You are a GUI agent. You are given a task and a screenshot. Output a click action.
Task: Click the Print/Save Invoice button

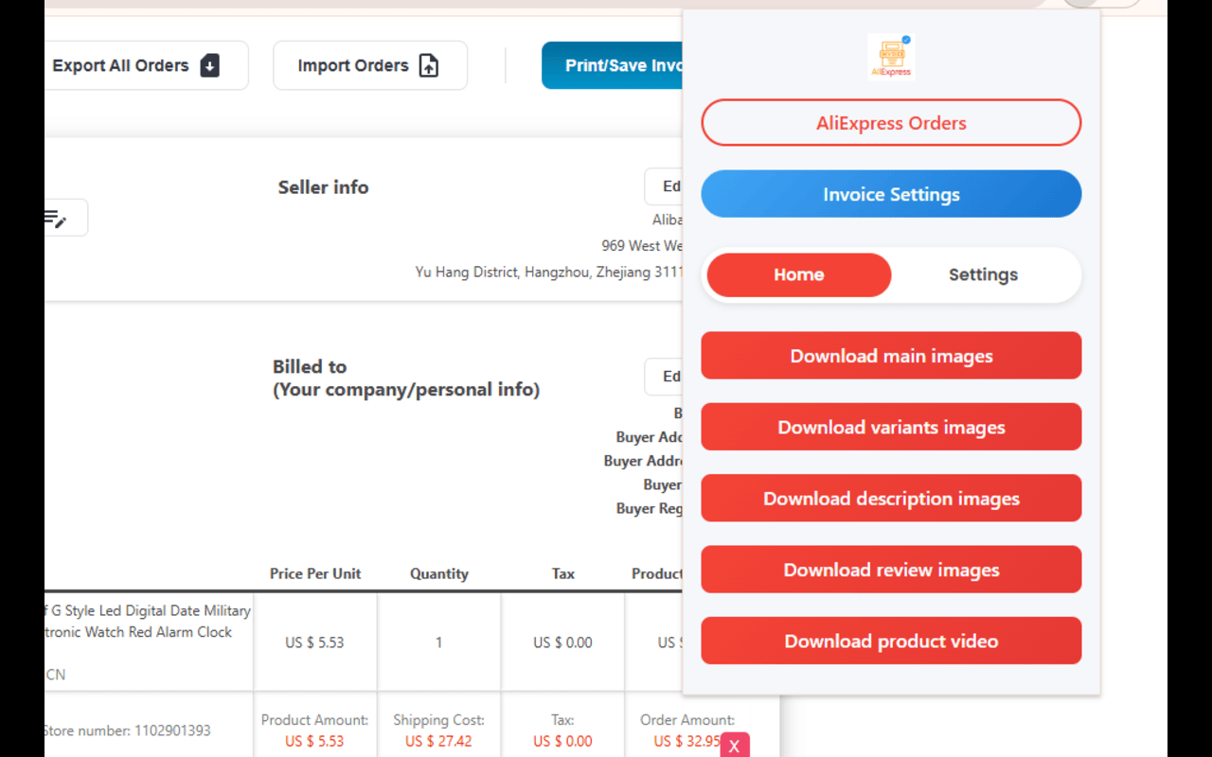(x=612, y=65)
